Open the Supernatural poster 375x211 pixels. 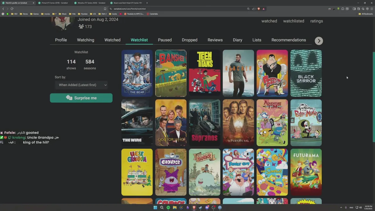[x=238, y=122]
